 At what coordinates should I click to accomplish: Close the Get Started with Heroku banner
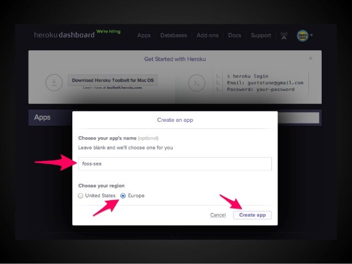click(311, 58)
